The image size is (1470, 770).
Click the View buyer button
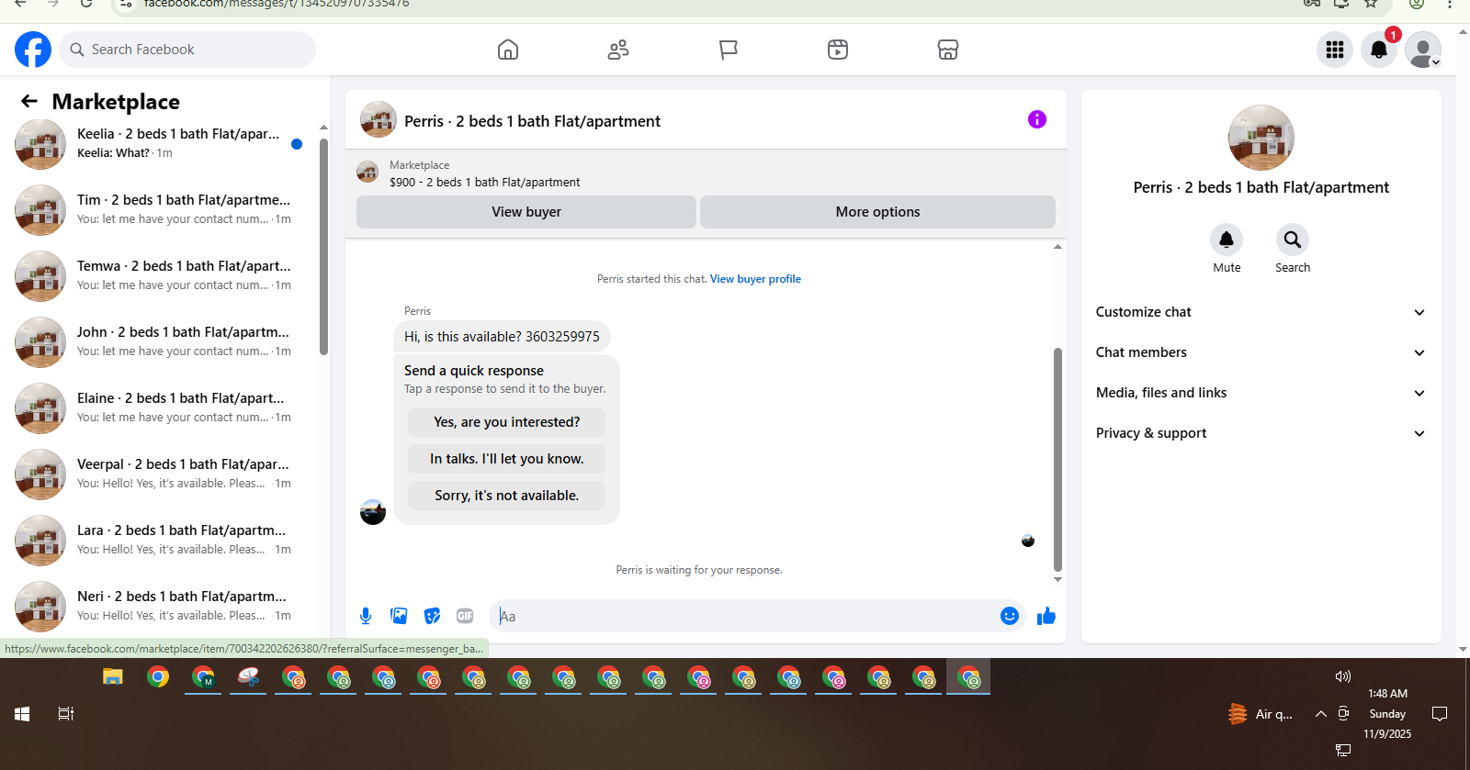tap(526, 212)
